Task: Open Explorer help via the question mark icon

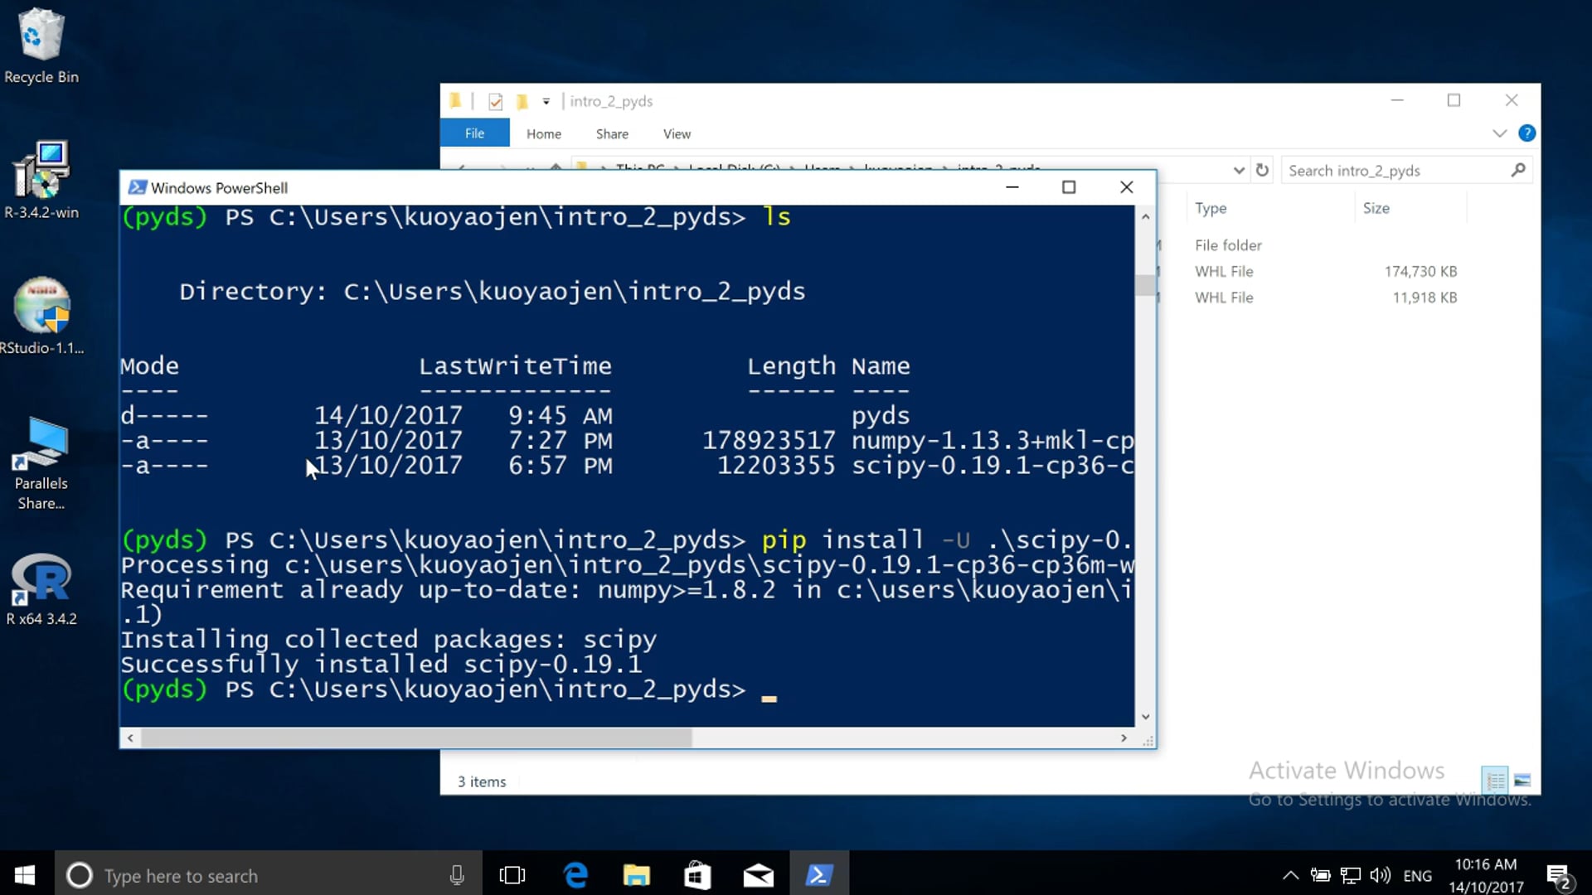Action: (1526, 133)
